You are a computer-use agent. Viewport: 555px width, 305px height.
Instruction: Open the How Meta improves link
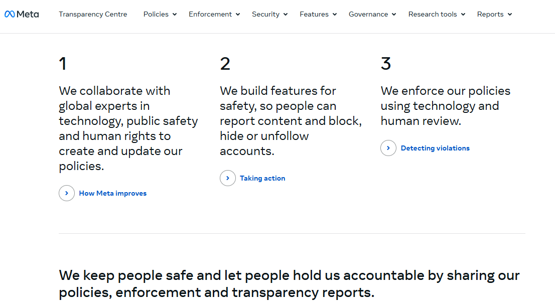(x=112, y=193)
